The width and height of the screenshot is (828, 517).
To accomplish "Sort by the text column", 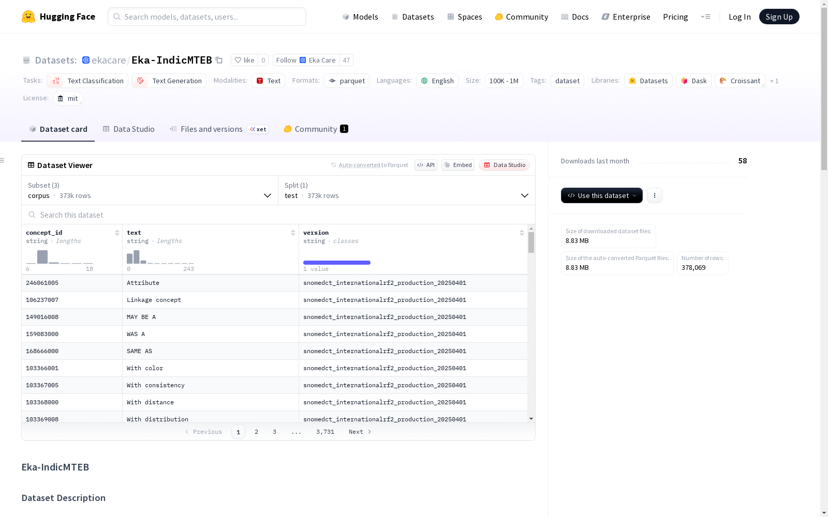I will 293,233.
